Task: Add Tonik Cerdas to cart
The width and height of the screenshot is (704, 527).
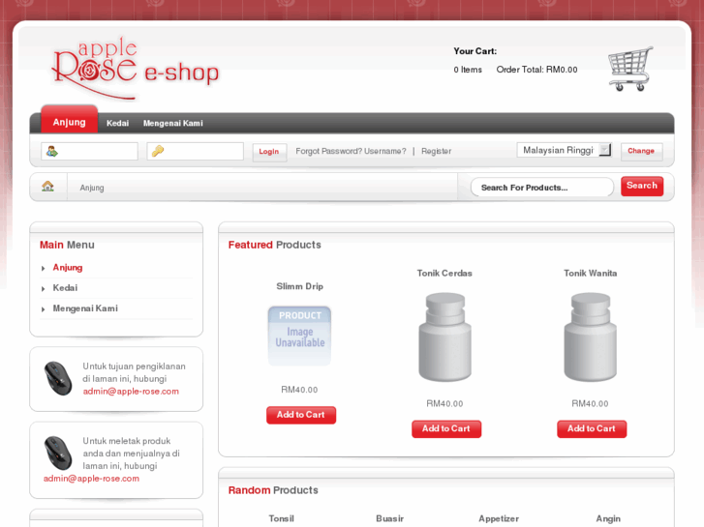Action: [x=446, y=428]
